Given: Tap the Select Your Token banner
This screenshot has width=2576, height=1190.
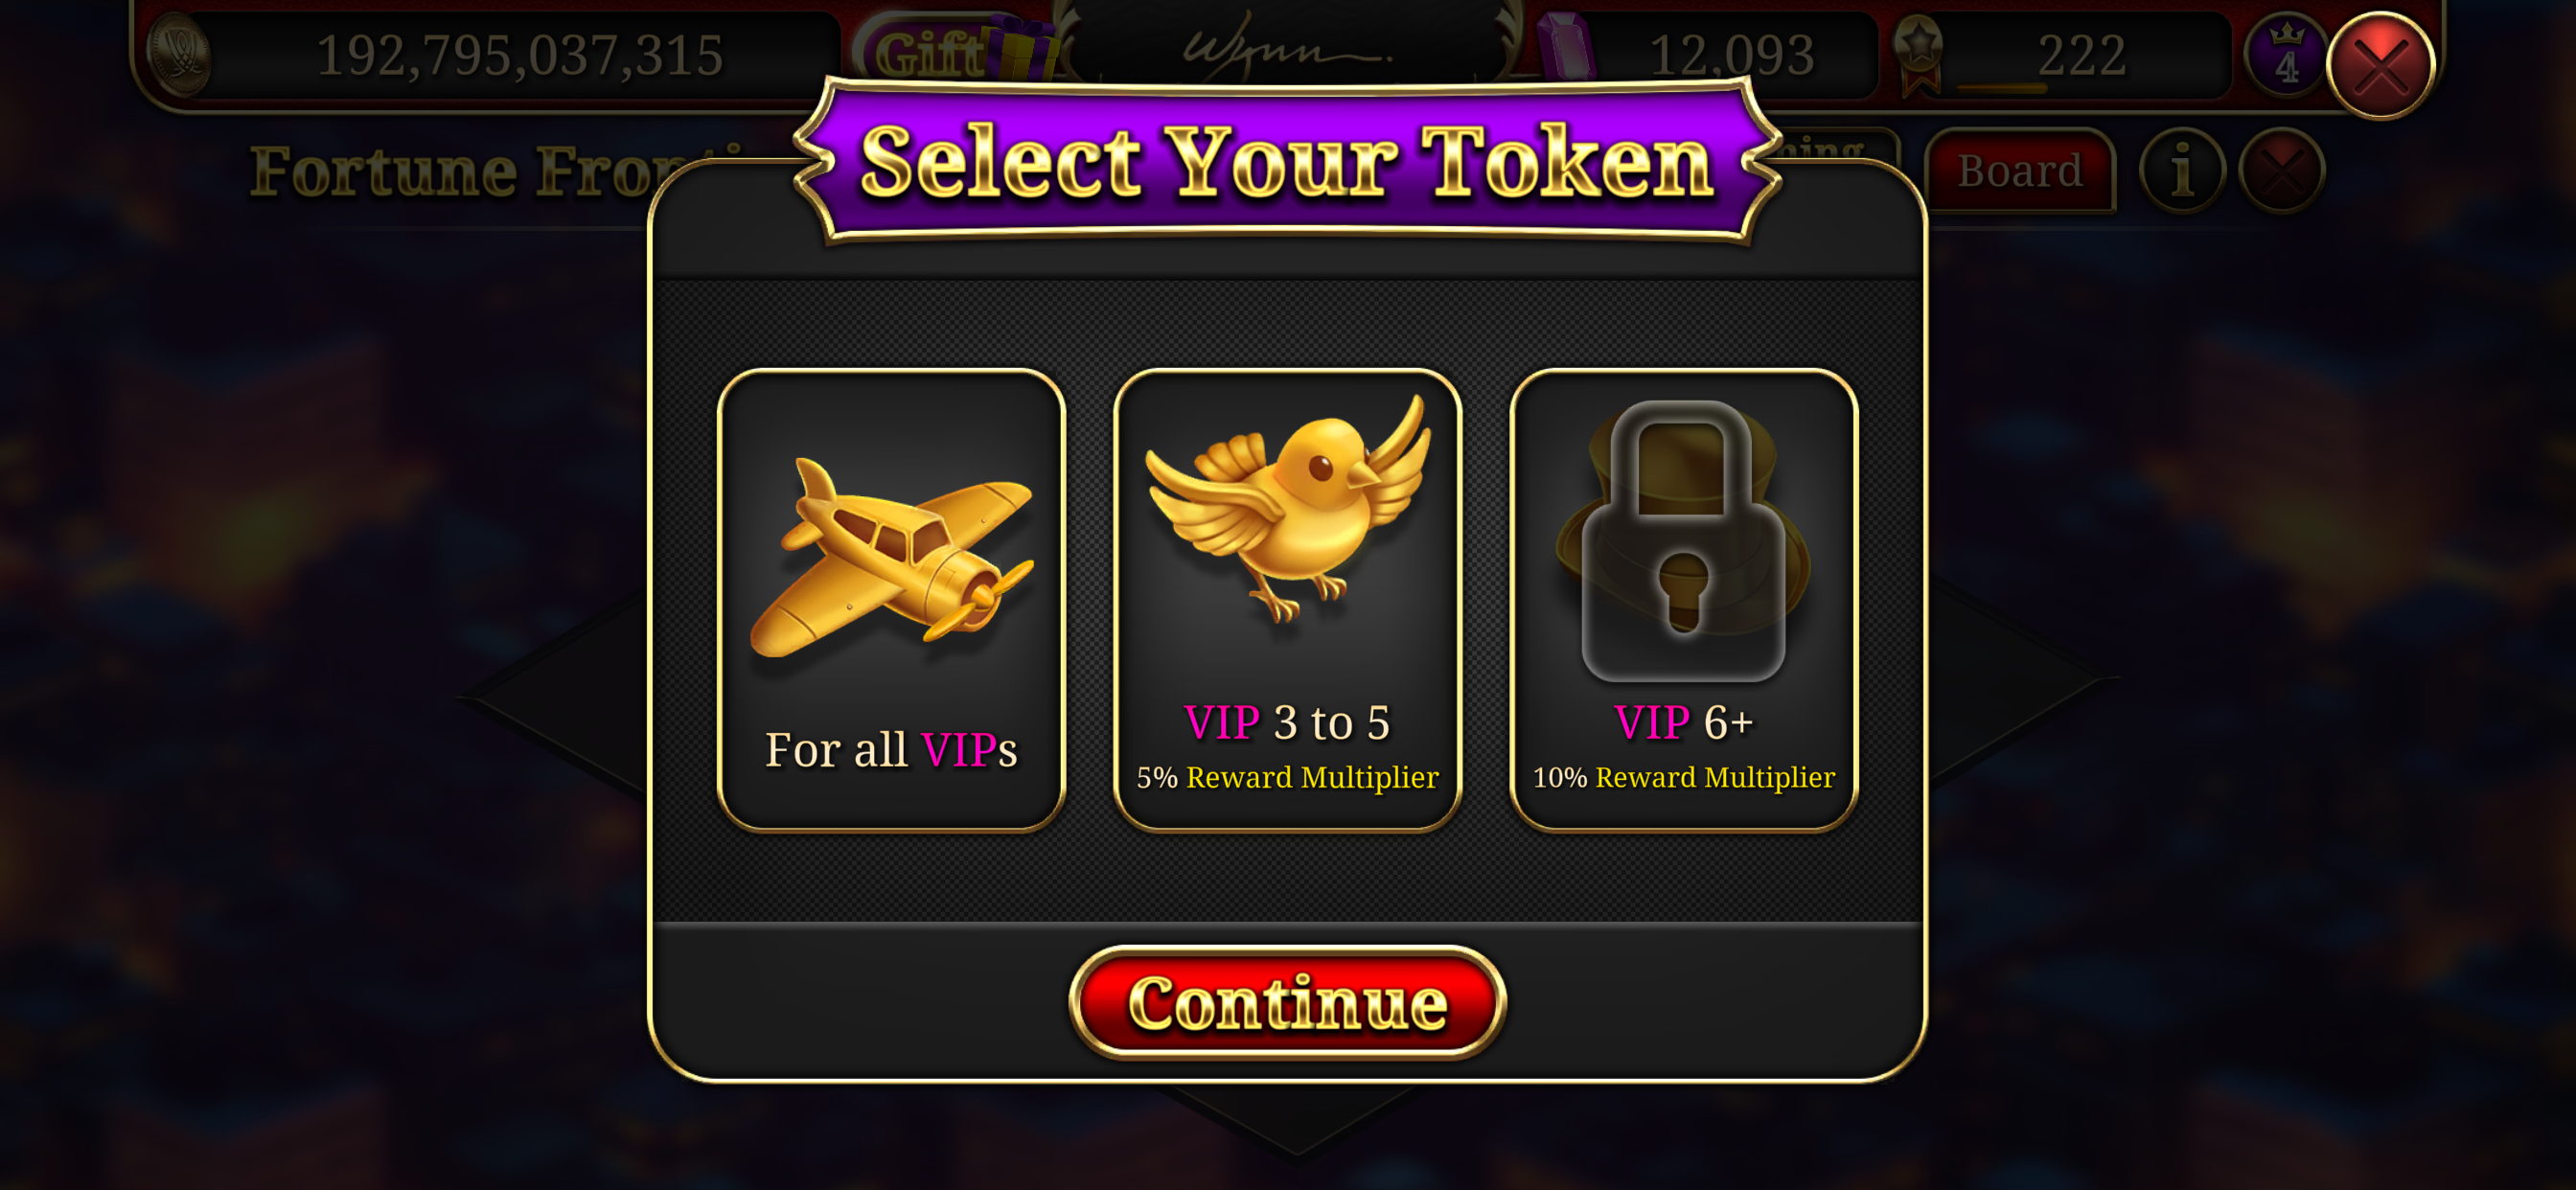Looking at the screenshot, I should pos(1287,162).
